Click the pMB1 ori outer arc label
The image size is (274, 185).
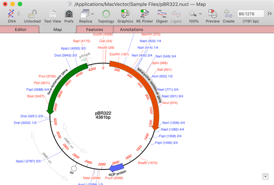coord(47,158)
